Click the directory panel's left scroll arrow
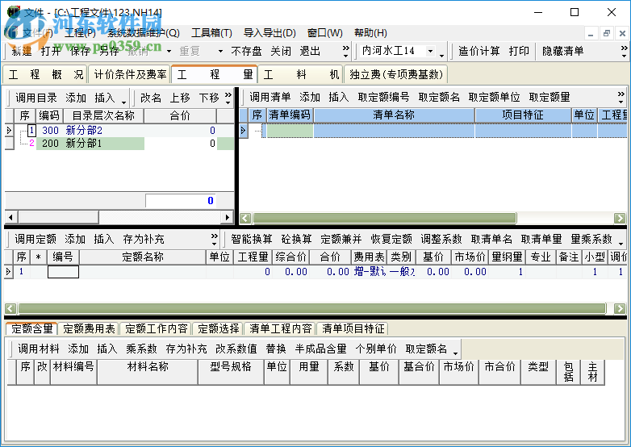The image size is (631, 447). 10,218
